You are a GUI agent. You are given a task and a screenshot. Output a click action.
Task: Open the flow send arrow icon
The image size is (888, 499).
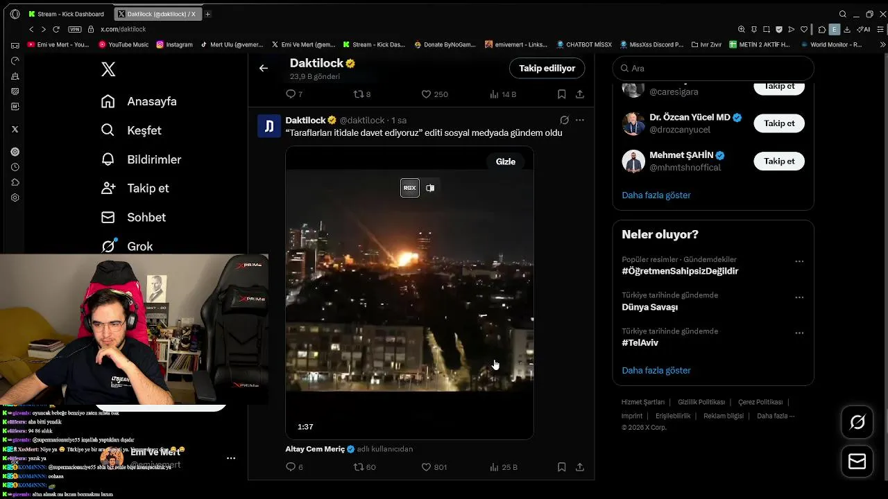coord(792,29)
